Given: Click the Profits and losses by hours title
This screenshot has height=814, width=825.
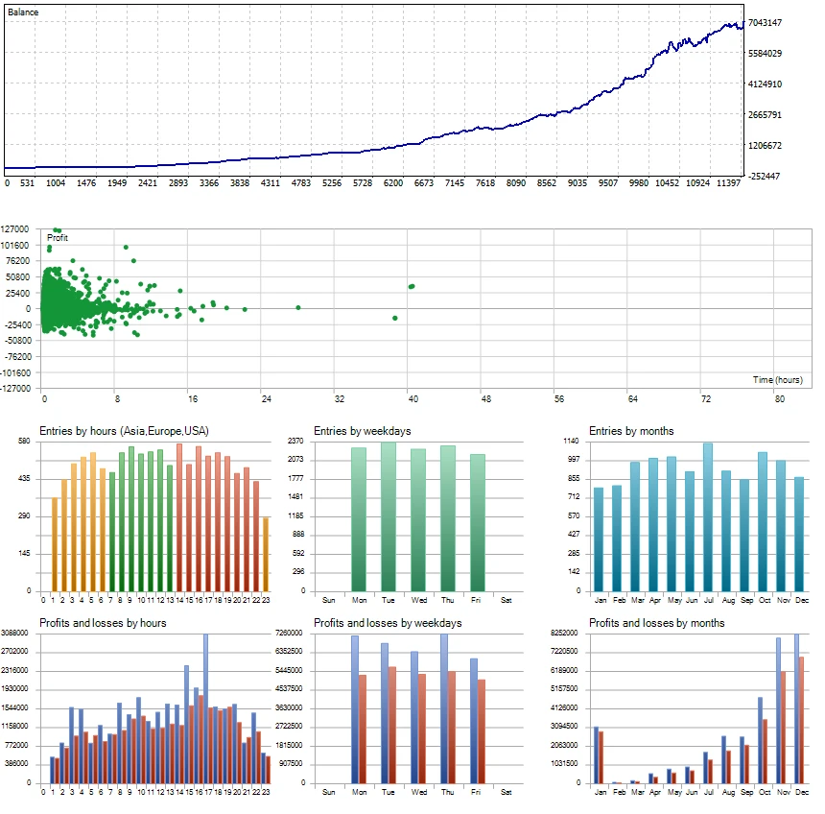Looking at the screenshot, I should [103, 623].
